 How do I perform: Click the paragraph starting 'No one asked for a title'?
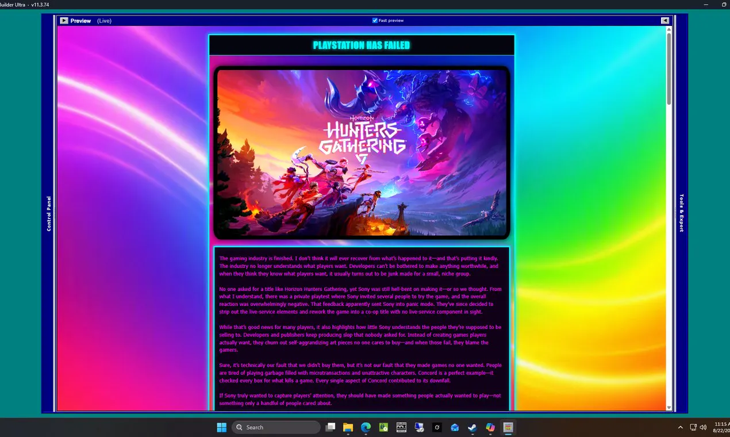[360, 300]
